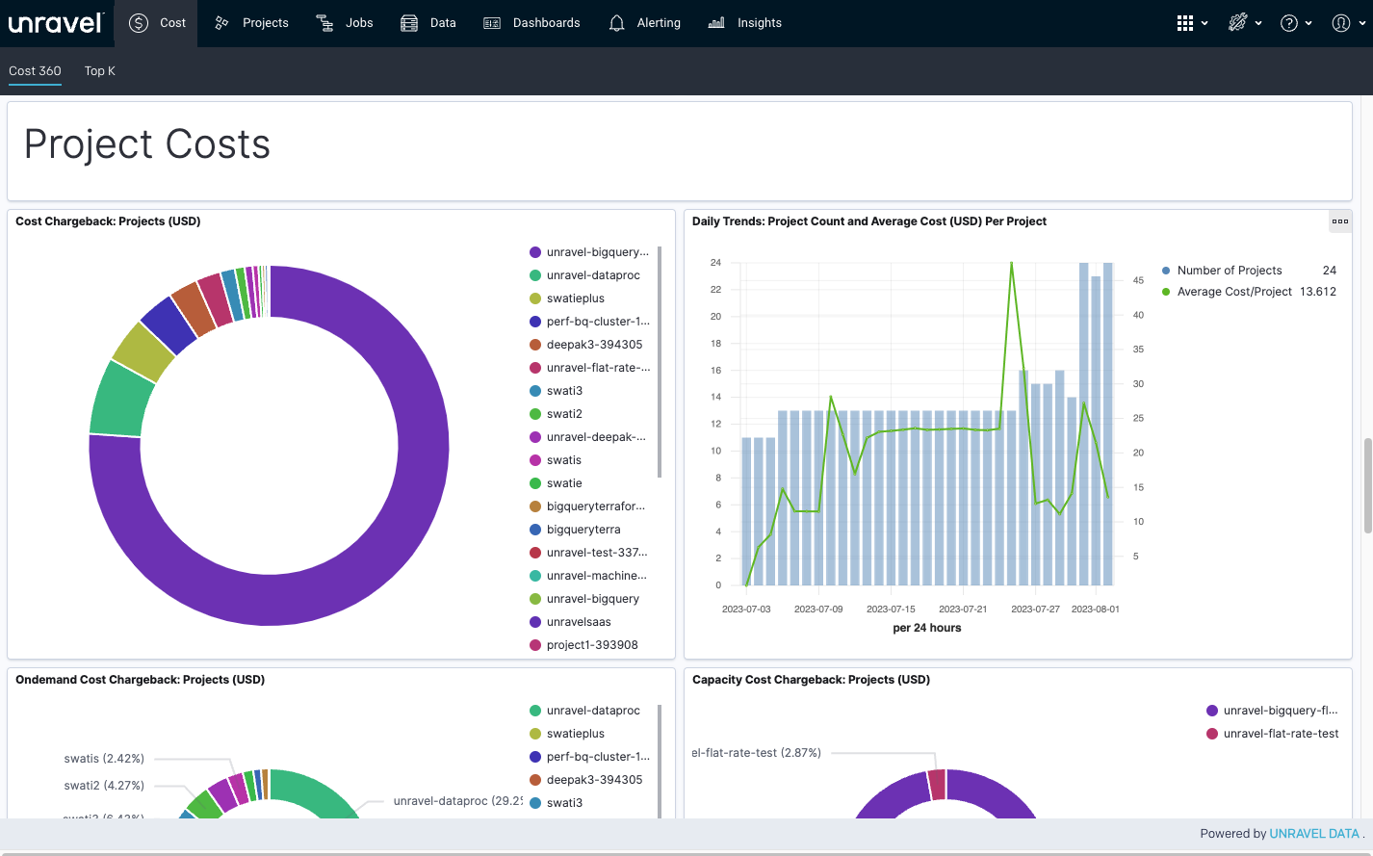The height and width of the screenshot is (856, 1373).
Task: Click the Insights chart icon
Action: [716, 23]
